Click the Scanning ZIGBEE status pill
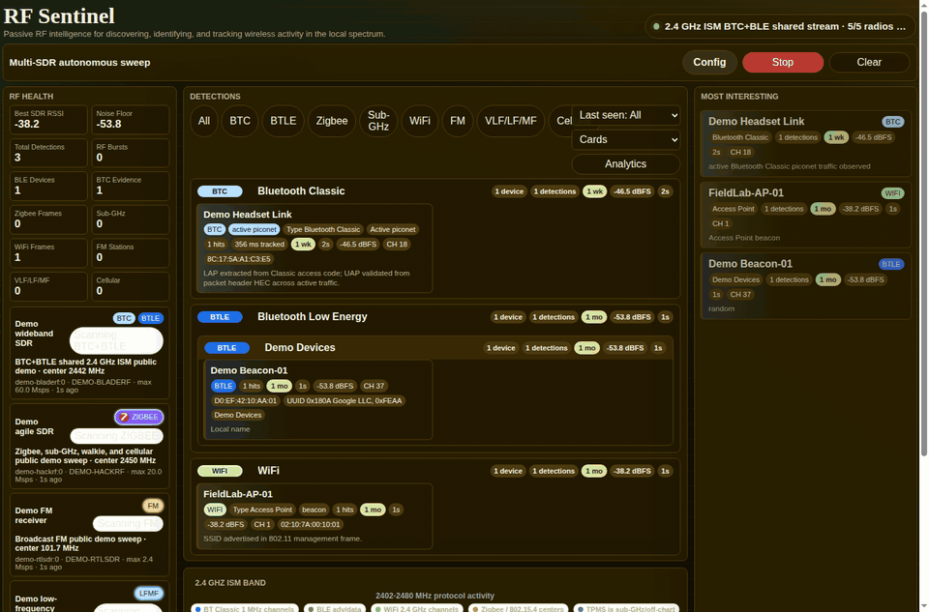This screenshot has height=612, width=929. (117, 436)
